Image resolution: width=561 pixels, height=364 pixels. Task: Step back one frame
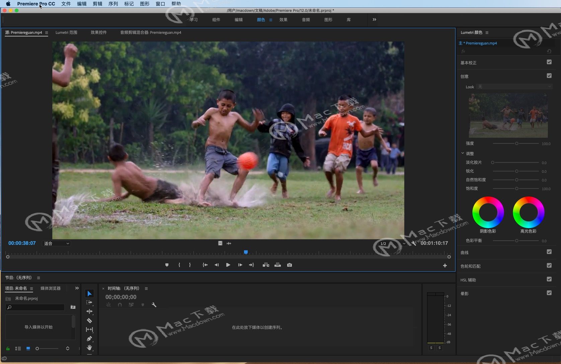click(217, 265)
